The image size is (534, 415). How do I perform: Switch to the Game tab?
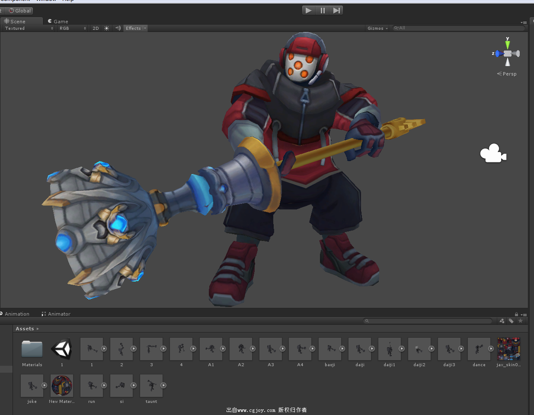58,21
